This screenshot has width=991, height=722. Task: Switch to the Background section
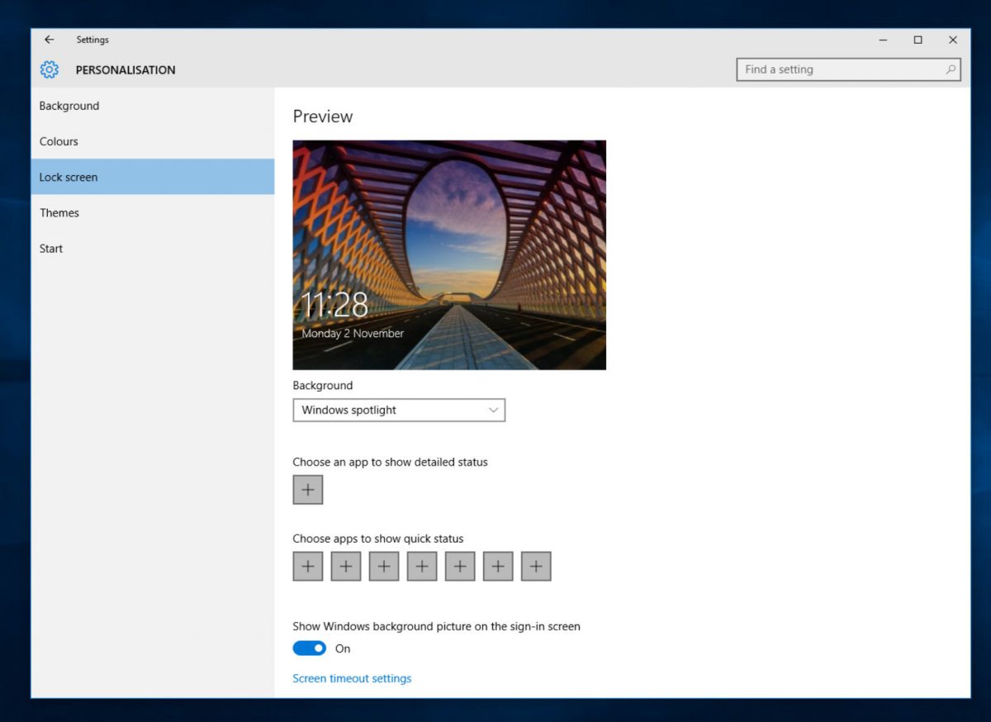tap(69, 106)
